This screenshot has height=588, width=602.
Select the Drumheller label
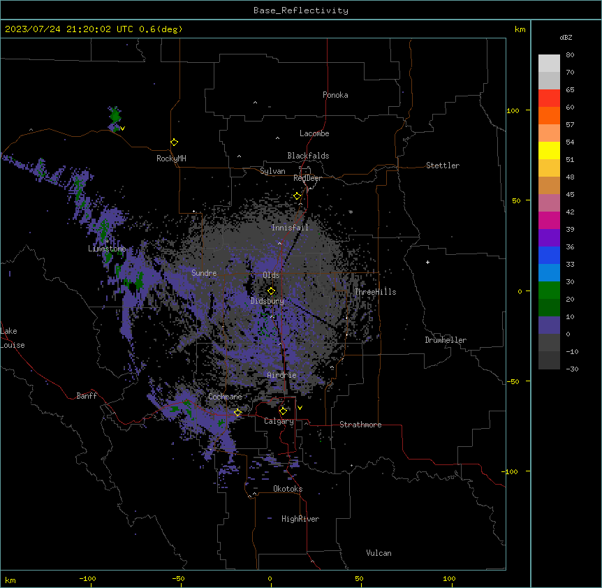coord(446,340)
